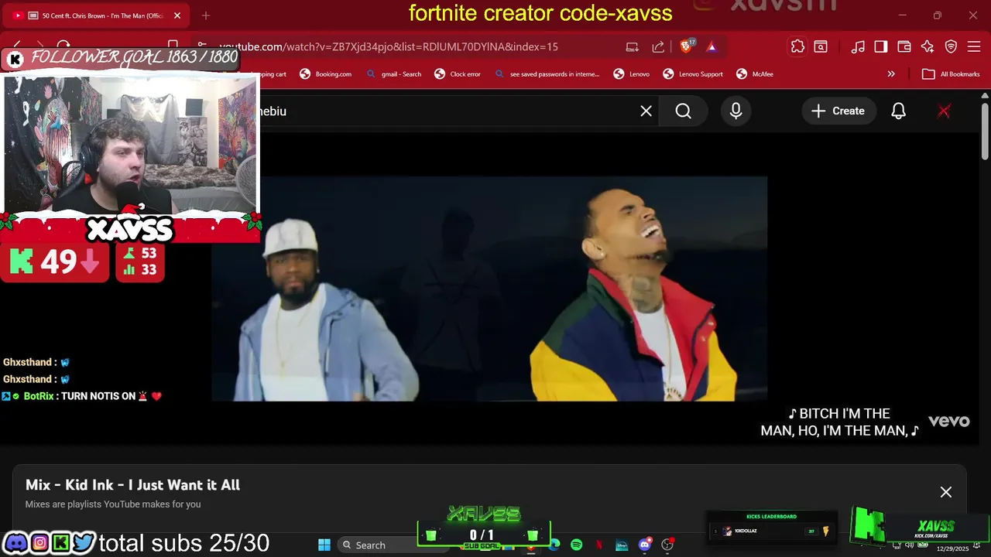Open the Lenovo Support bookmark

tap(693, 74)
